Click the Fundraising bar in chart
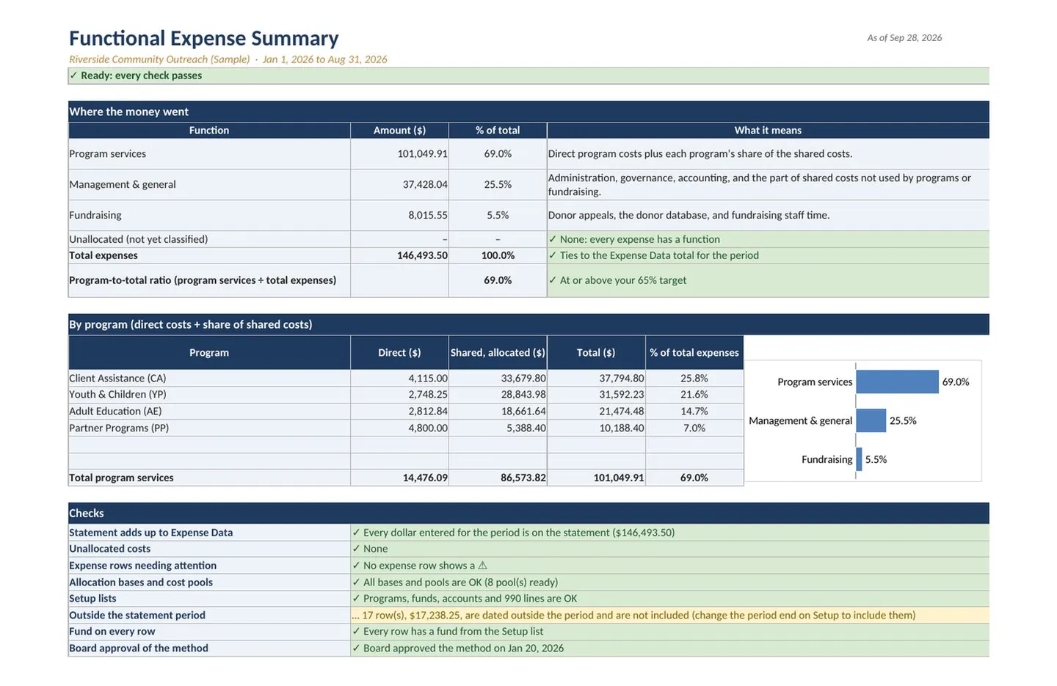The height and width of the screenshot is (686, 1057). click(859, 459)
